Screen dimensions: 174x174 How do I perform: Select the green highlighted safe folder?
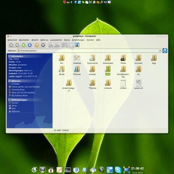[108, 70]
